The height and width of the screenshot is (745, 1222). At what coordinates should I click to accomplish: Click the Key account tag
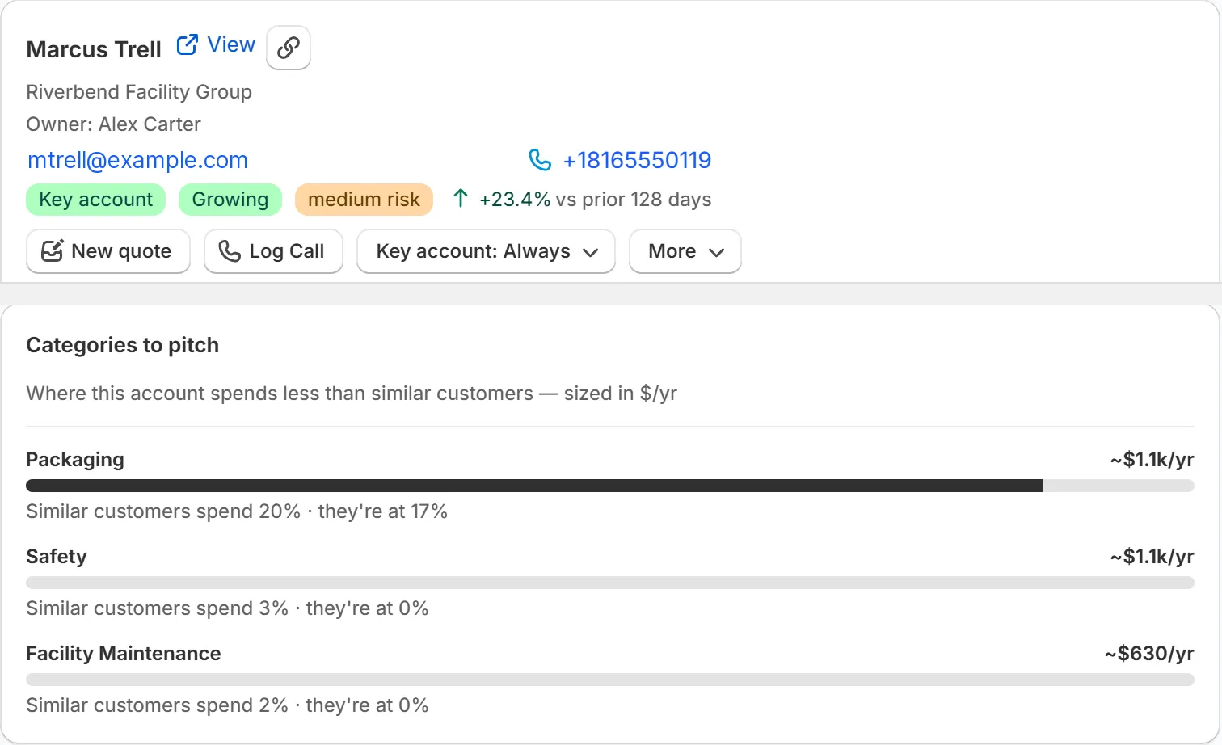(95, 200)
